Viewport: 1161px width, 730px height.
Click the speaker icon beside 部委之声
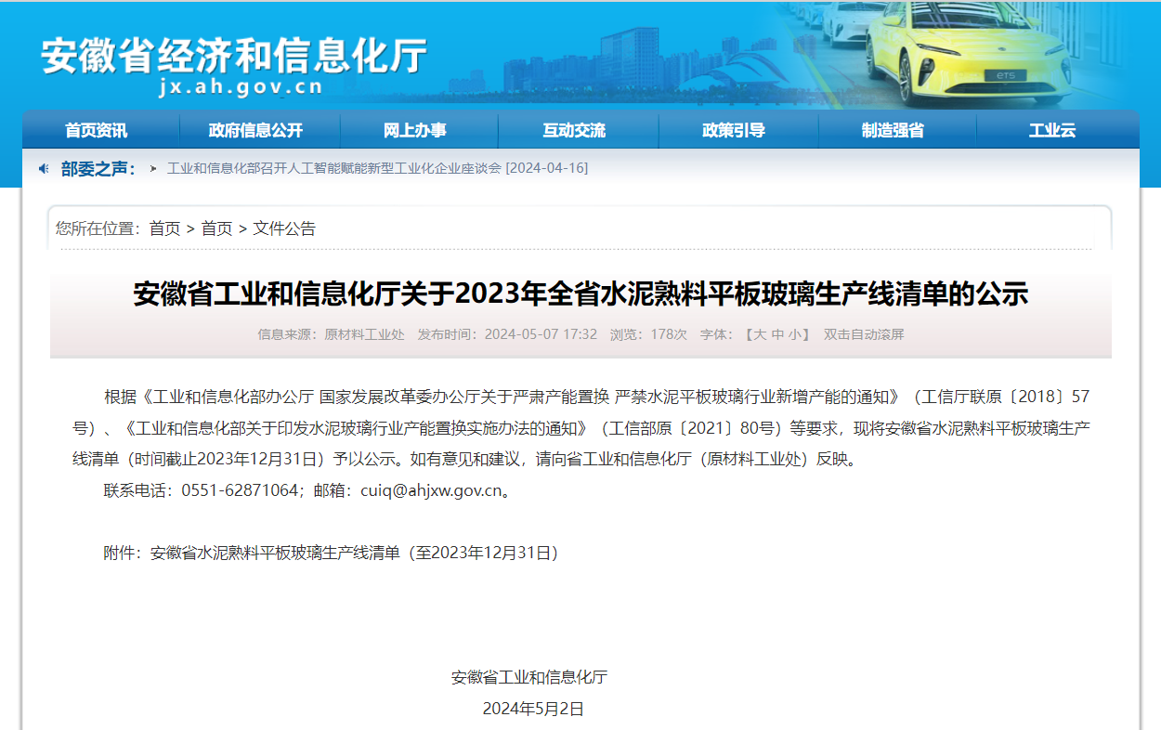44,168
